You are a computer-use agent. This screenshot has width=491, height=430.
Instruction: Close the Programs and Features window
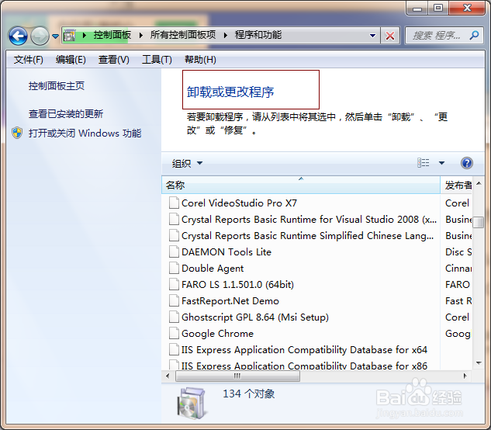(x=467, y=8)
